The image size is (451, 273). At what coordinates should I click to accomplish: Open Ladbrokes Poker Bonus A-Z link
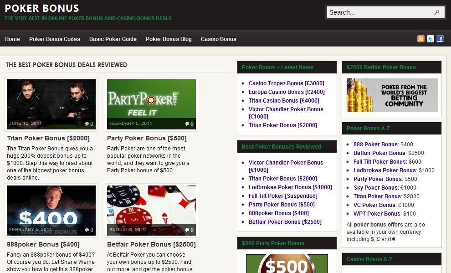384,170
